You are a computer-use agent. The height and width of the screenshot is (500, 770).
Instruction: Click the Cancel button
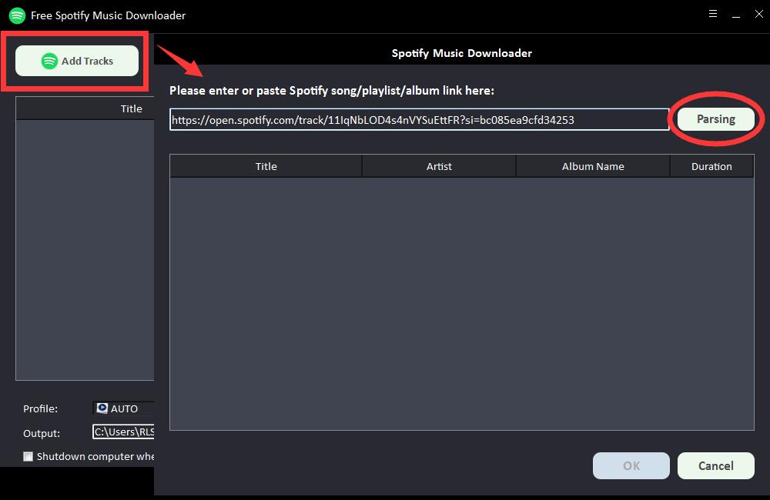click(x=715, y=465)
